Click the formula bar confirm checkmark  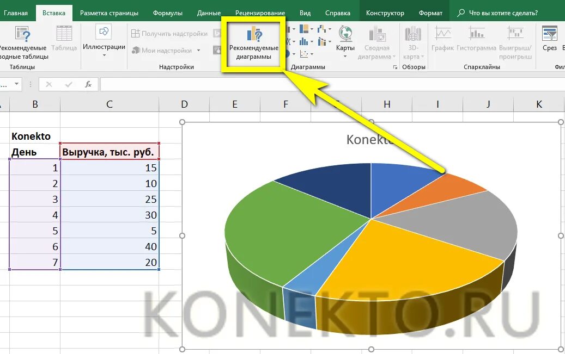[x=69, y=84]
